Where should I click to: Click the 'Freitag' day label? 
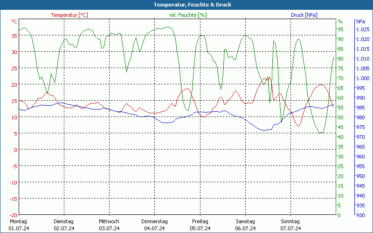(x=200, y=221)
